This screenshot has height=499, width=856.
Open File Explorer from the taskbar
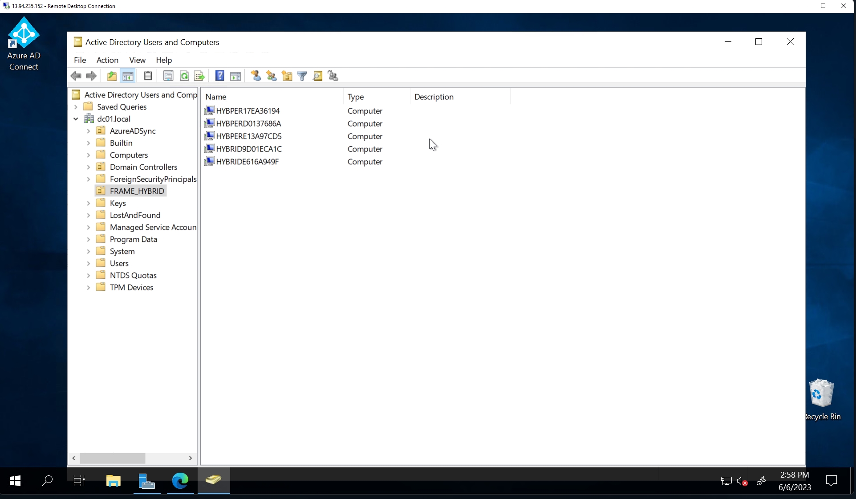pos(114,481)
